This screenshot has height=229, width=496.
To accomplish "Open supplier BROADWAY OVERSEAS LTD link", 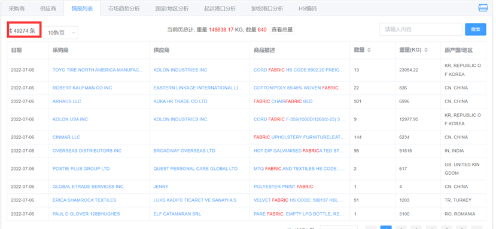I will point(184,151).
